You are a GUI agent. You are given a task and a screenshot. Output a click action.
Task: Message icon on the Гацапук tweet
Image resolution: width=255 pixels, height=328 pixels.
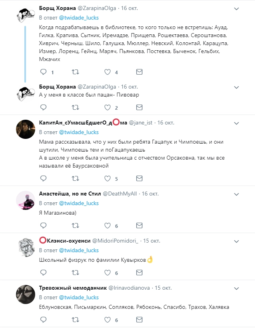(139, 178)
